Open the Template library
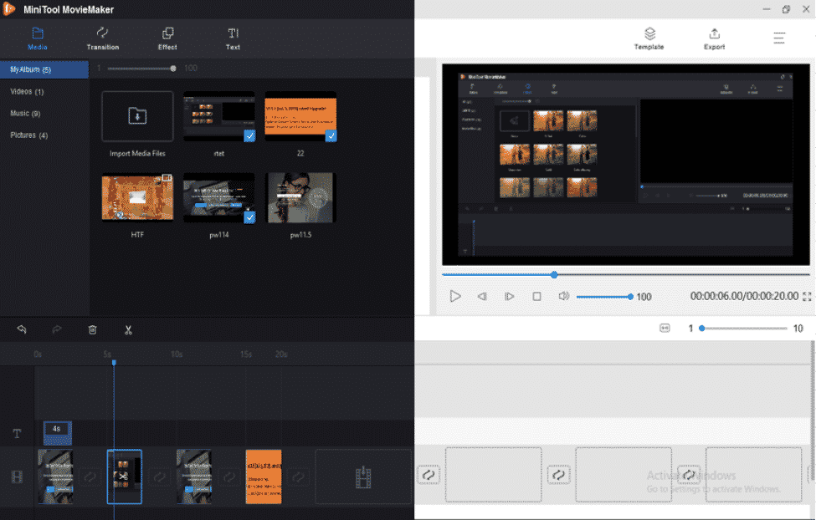Viewport: 816px width, 520px height. [x=649, y=38]
